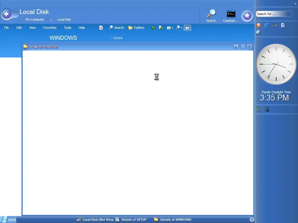Toggle the details pane toolbar button

click(x=187, y=28)
